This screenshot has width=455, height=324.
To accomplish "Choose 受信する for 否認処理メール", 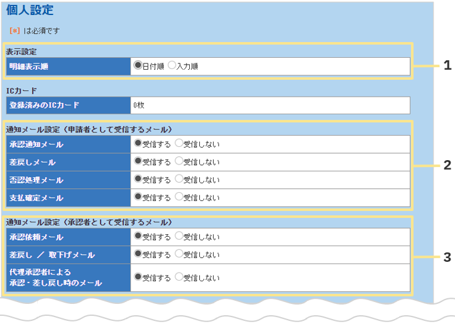I will tap(138, 179).
